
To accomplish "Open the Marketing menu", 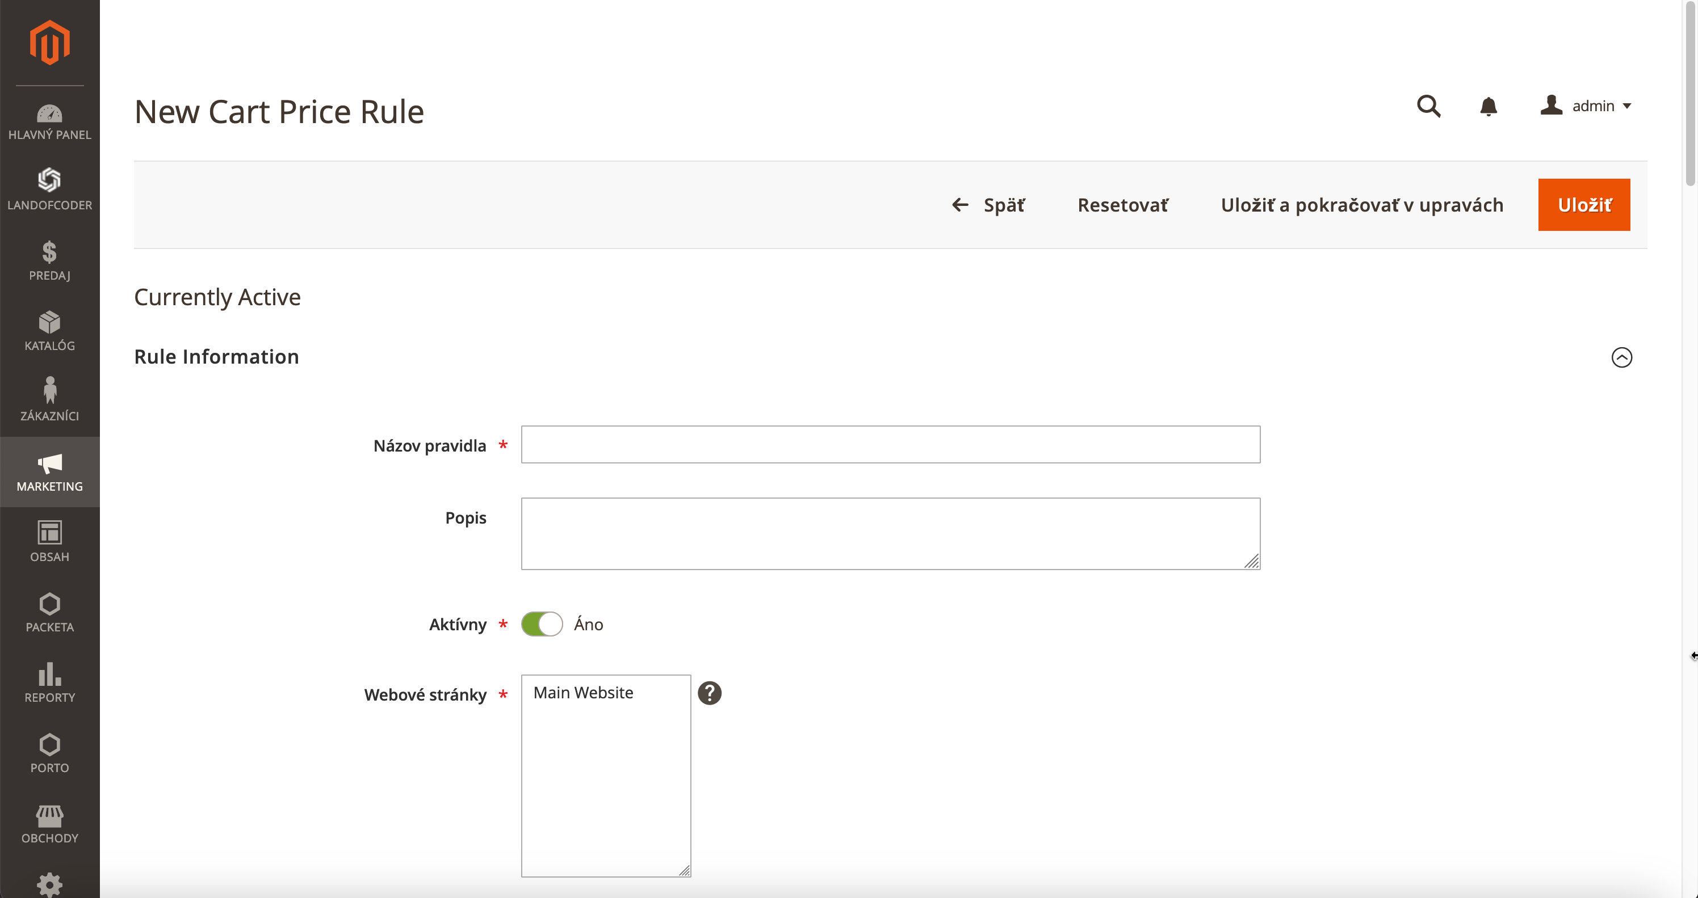I will tap(49, 472).
